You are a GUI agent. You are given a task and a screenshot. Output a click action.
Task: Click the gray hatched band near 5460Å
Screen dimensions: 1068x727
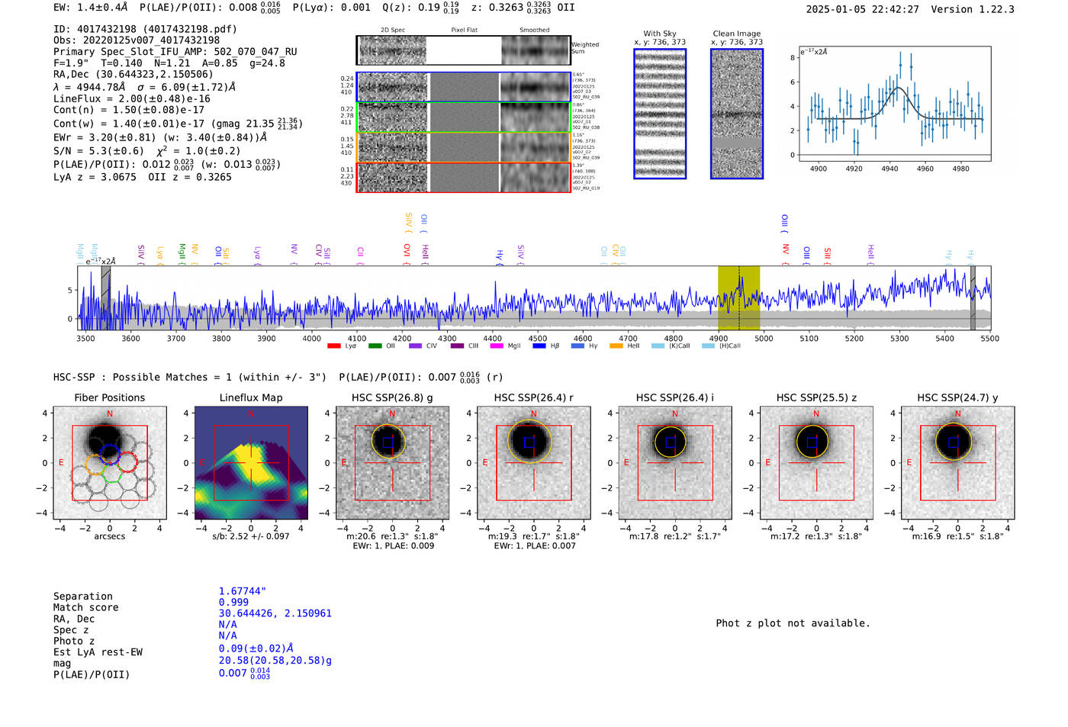tap(973, 298)
